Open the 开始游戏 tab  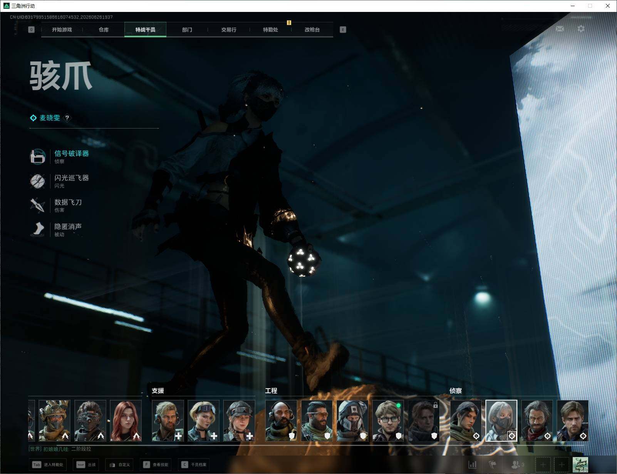click(62, 30)
